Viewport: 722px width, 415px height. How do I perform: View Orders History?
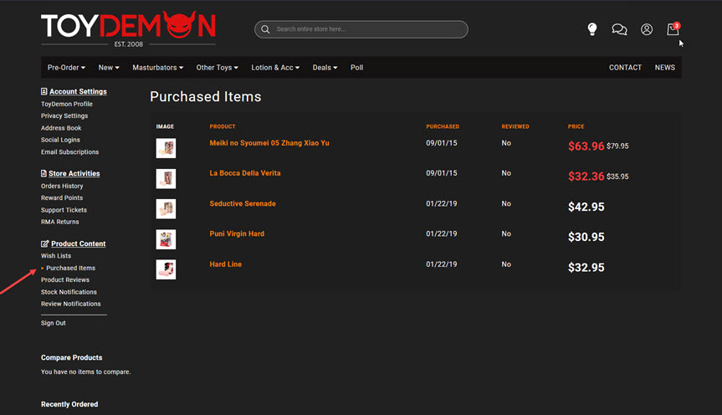click(x=62, y=186)
